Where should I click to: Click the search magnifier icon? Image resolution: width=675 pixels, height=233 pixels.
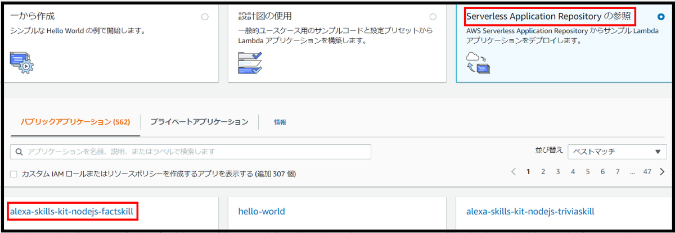[x=19, y=152]
